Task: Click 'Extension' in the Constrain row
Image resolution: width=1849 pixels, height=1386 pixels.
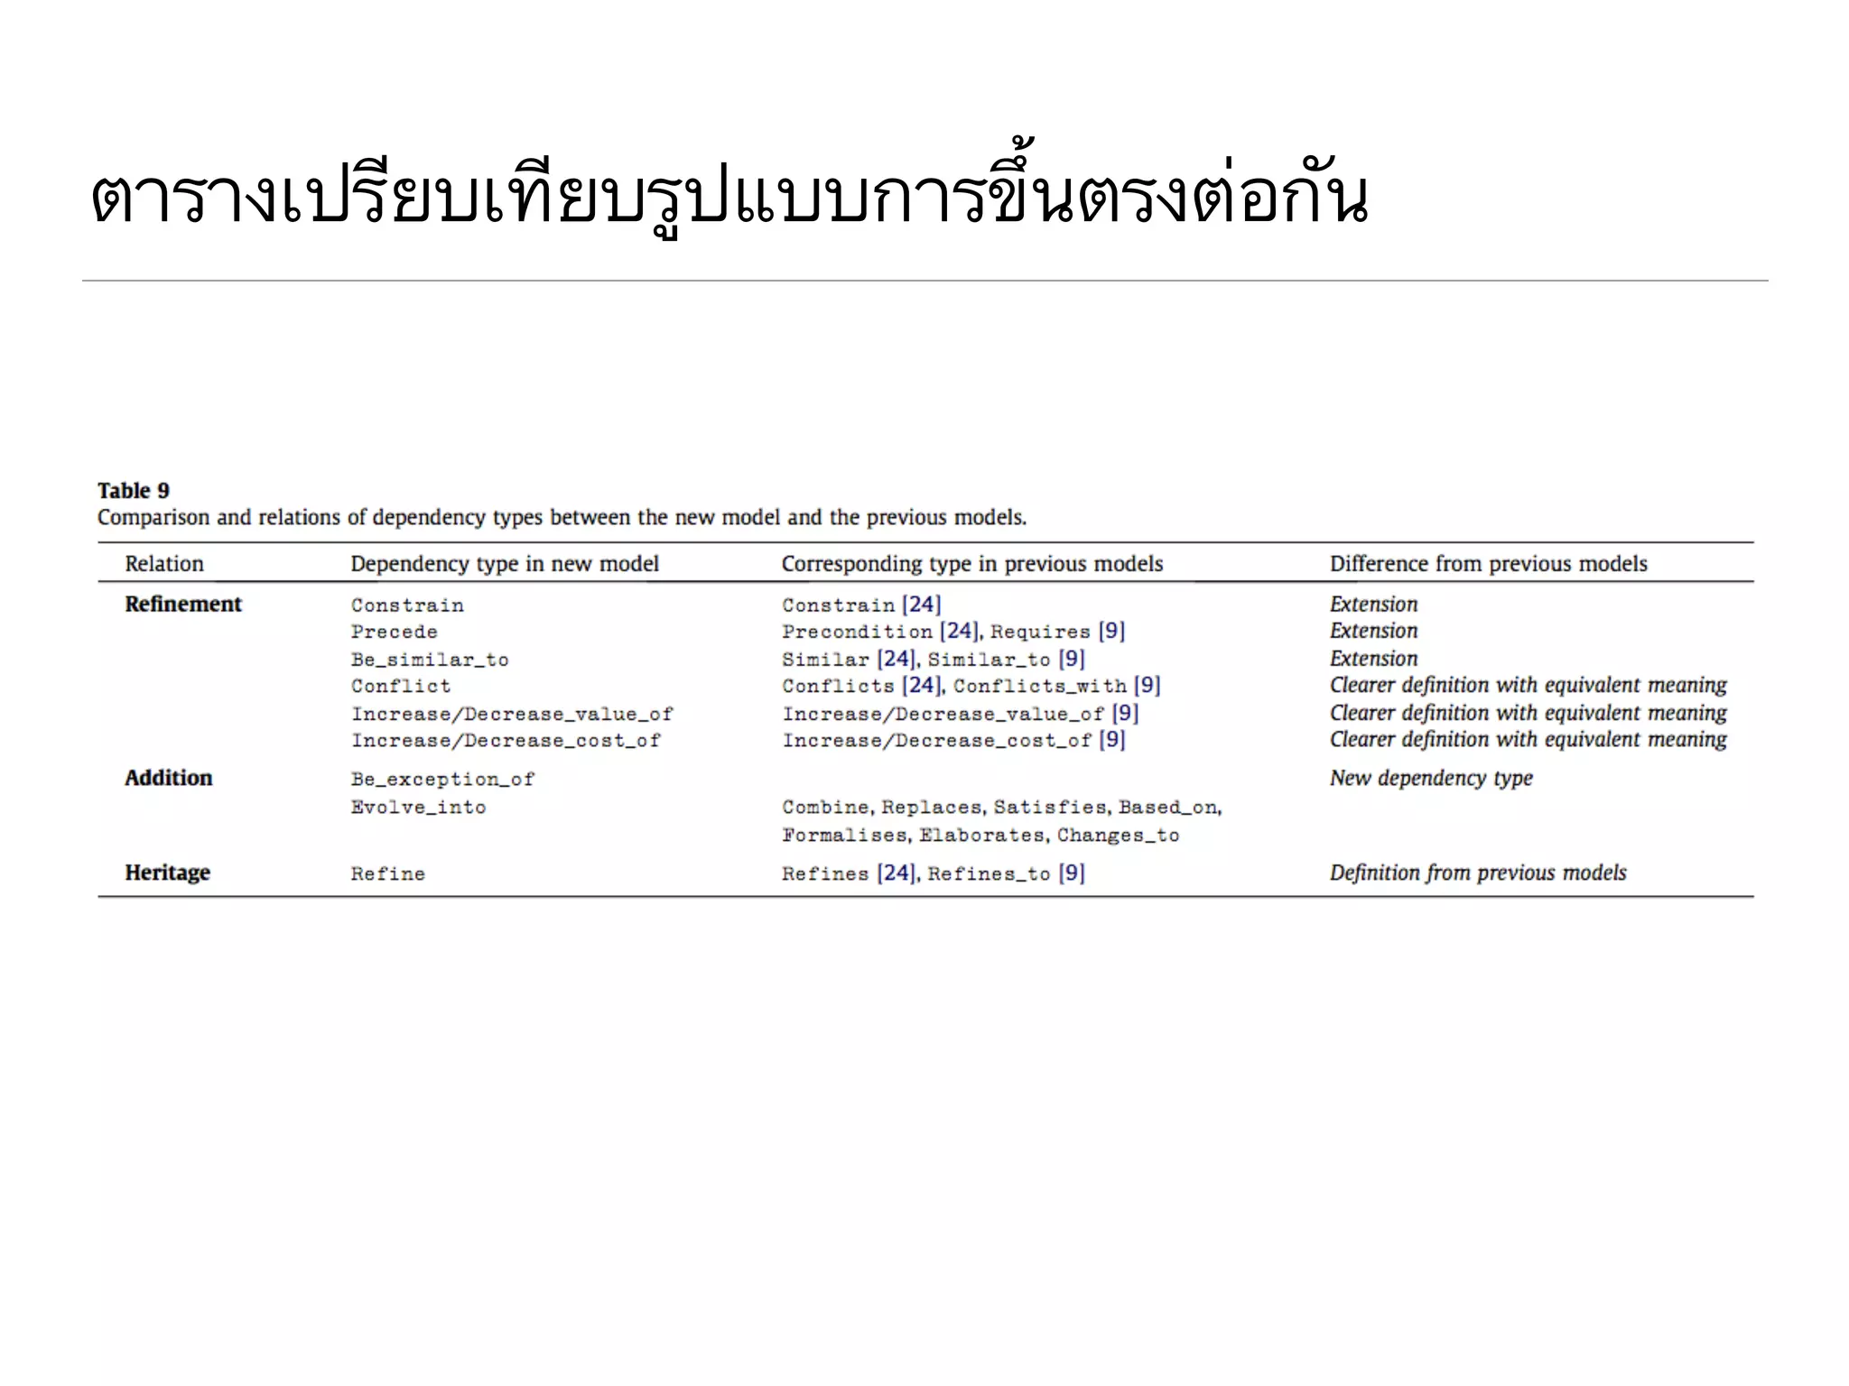Action: click(1374, 605)
